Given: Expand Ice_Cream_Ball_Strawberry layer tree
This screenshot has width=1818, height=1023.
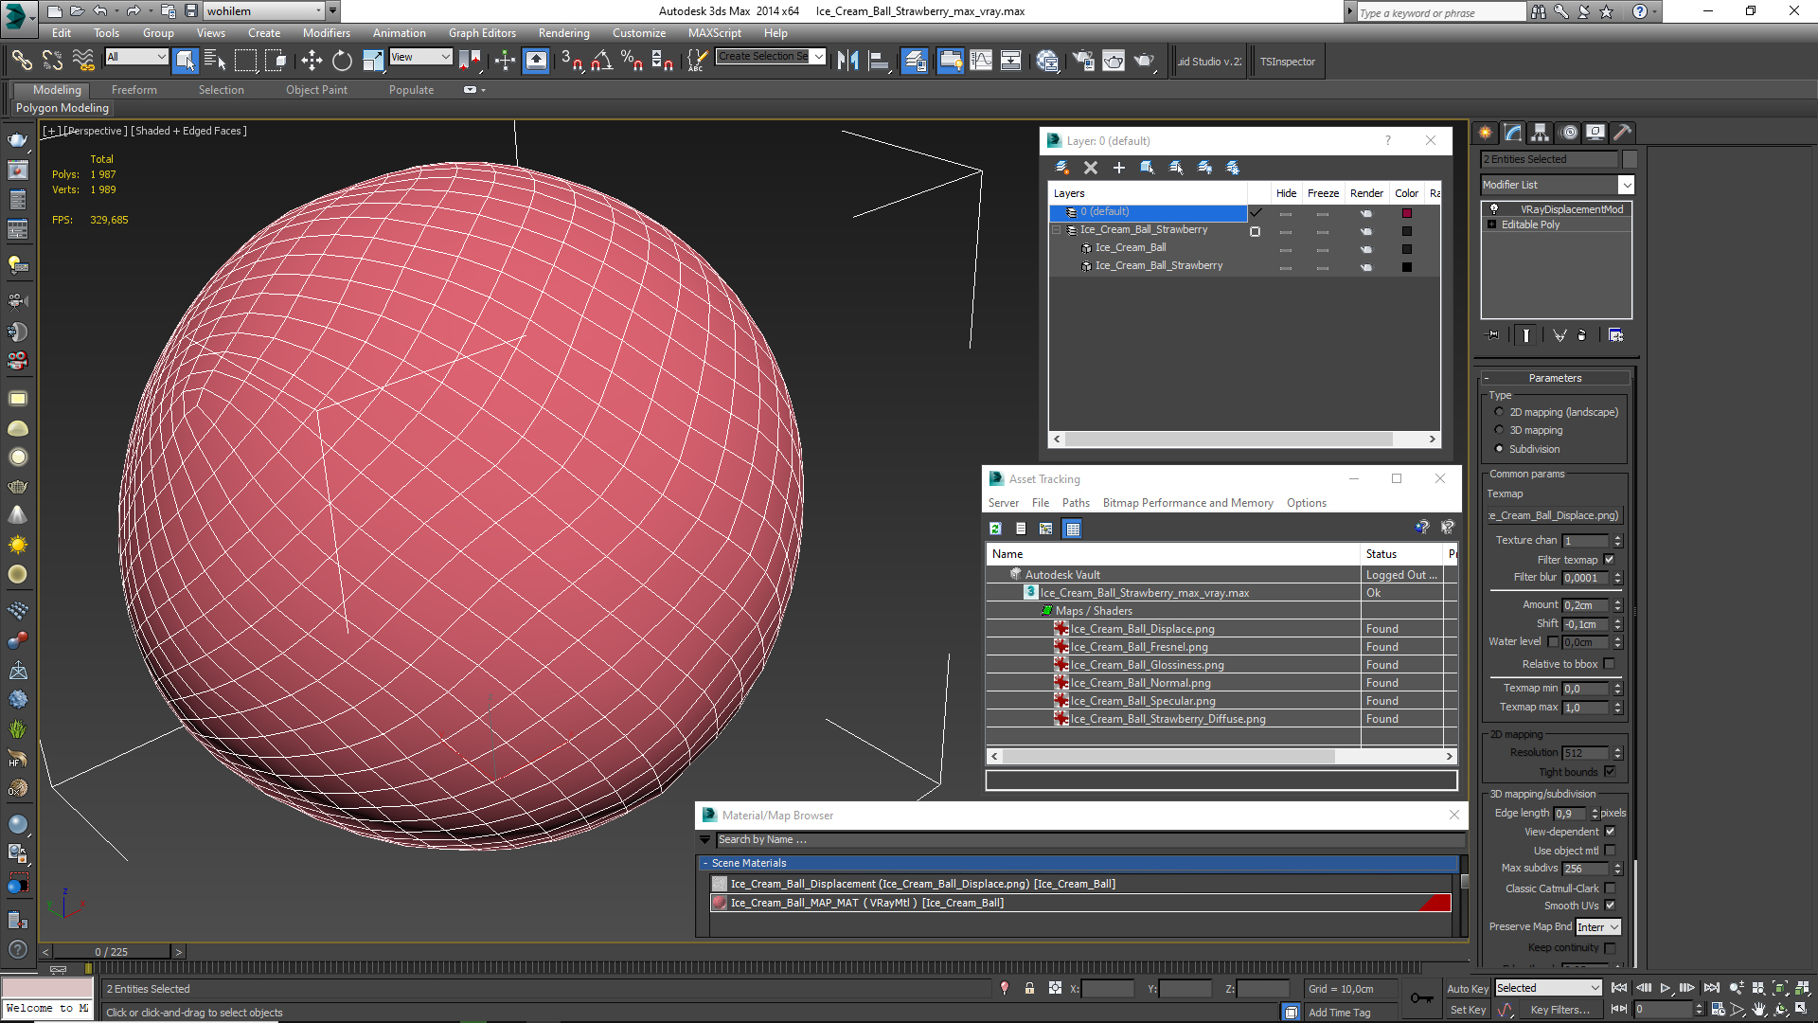Looking at the screenshot, I should click(1057, 228).
